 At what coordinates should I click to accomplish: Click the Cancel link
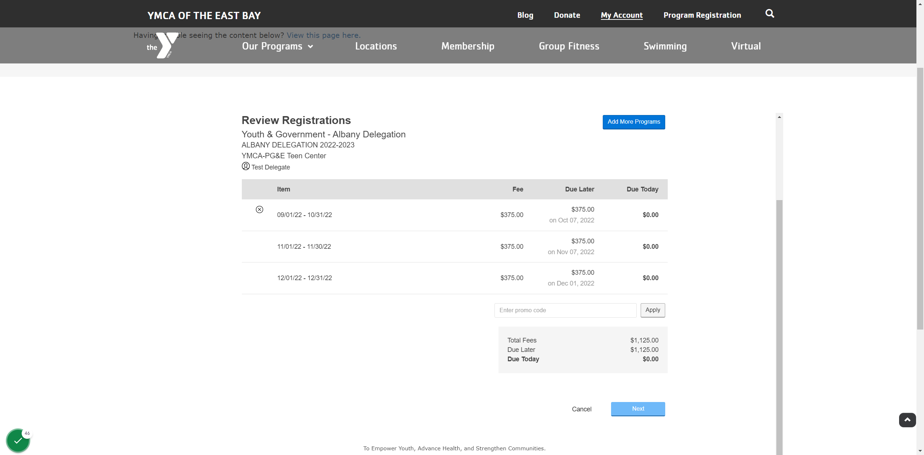click(x=581, y=409)
